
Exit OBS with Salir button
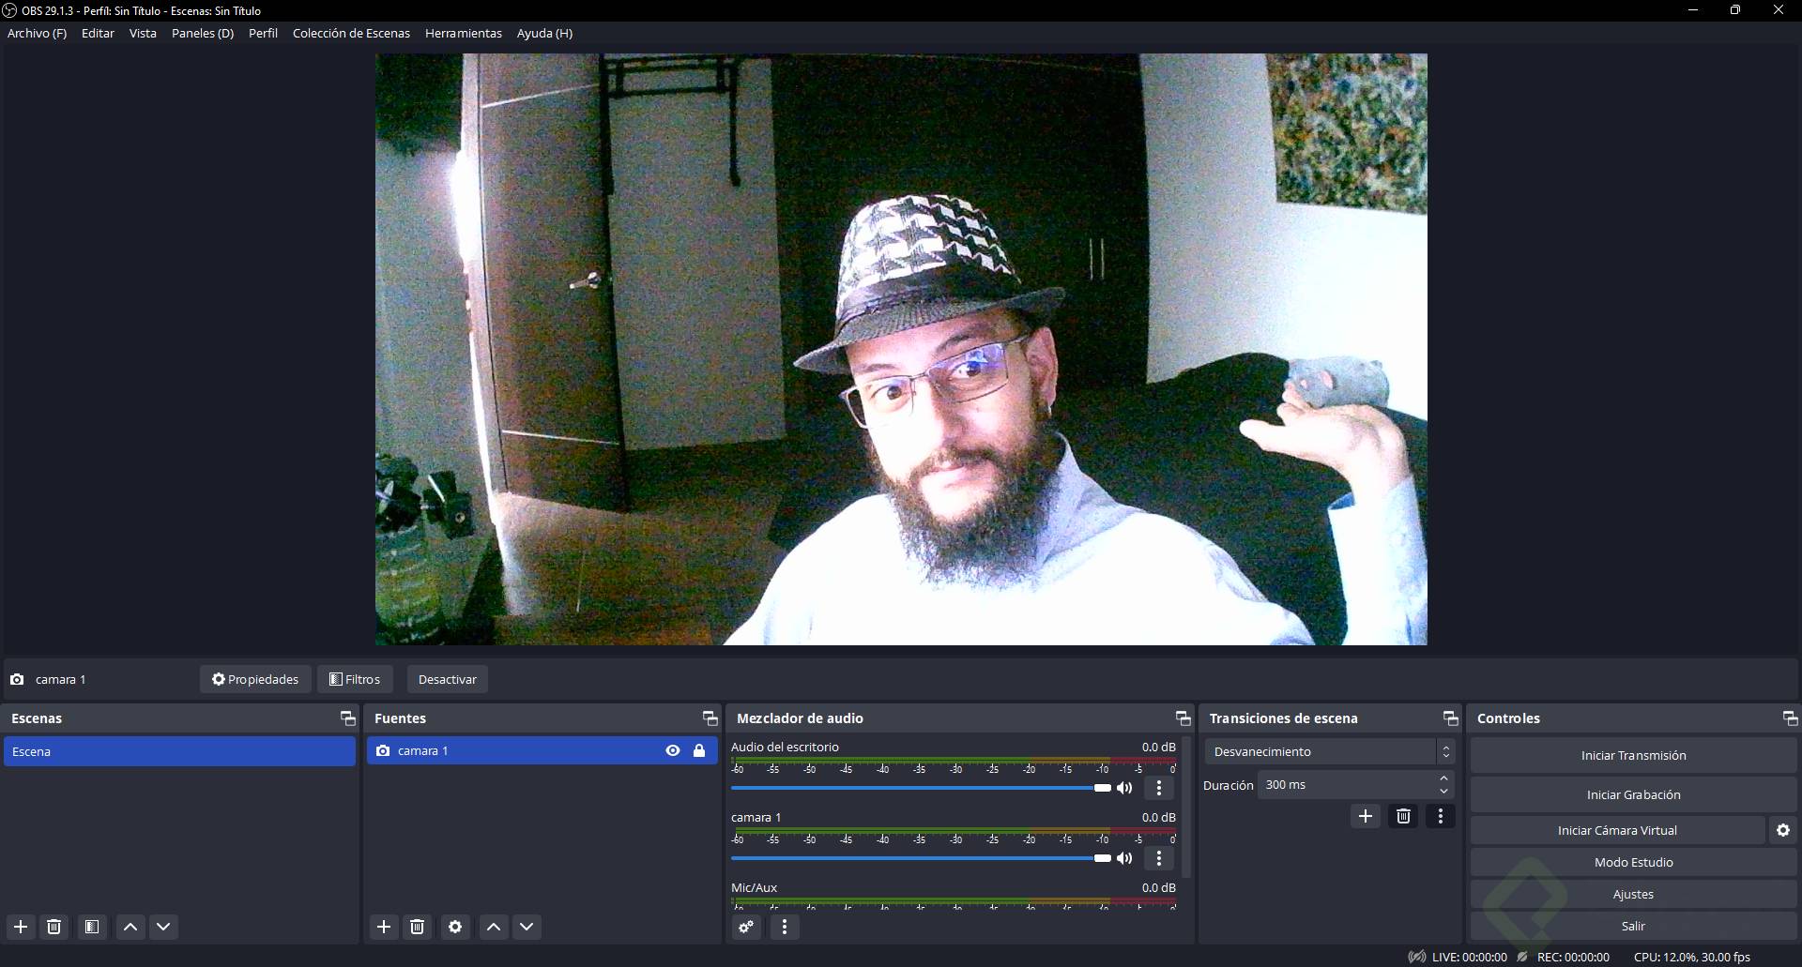click(1633, 926)
